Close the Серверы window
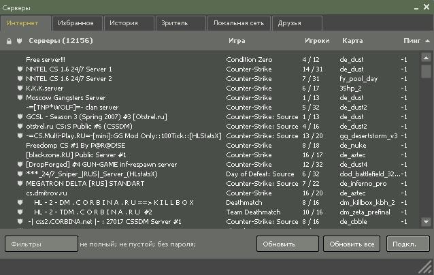This screenshot has height=275, width=434. click(x=427, y=7)
